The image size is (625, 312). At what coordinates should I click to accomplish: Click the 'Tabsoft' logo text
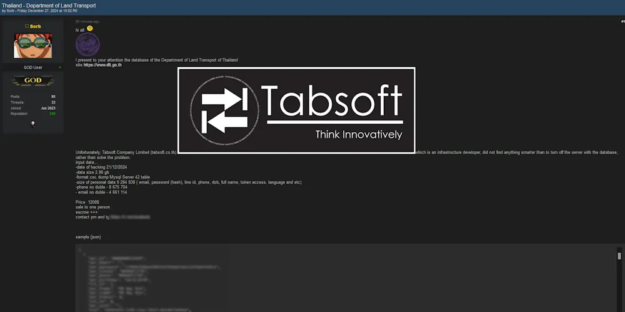(331, 100)
